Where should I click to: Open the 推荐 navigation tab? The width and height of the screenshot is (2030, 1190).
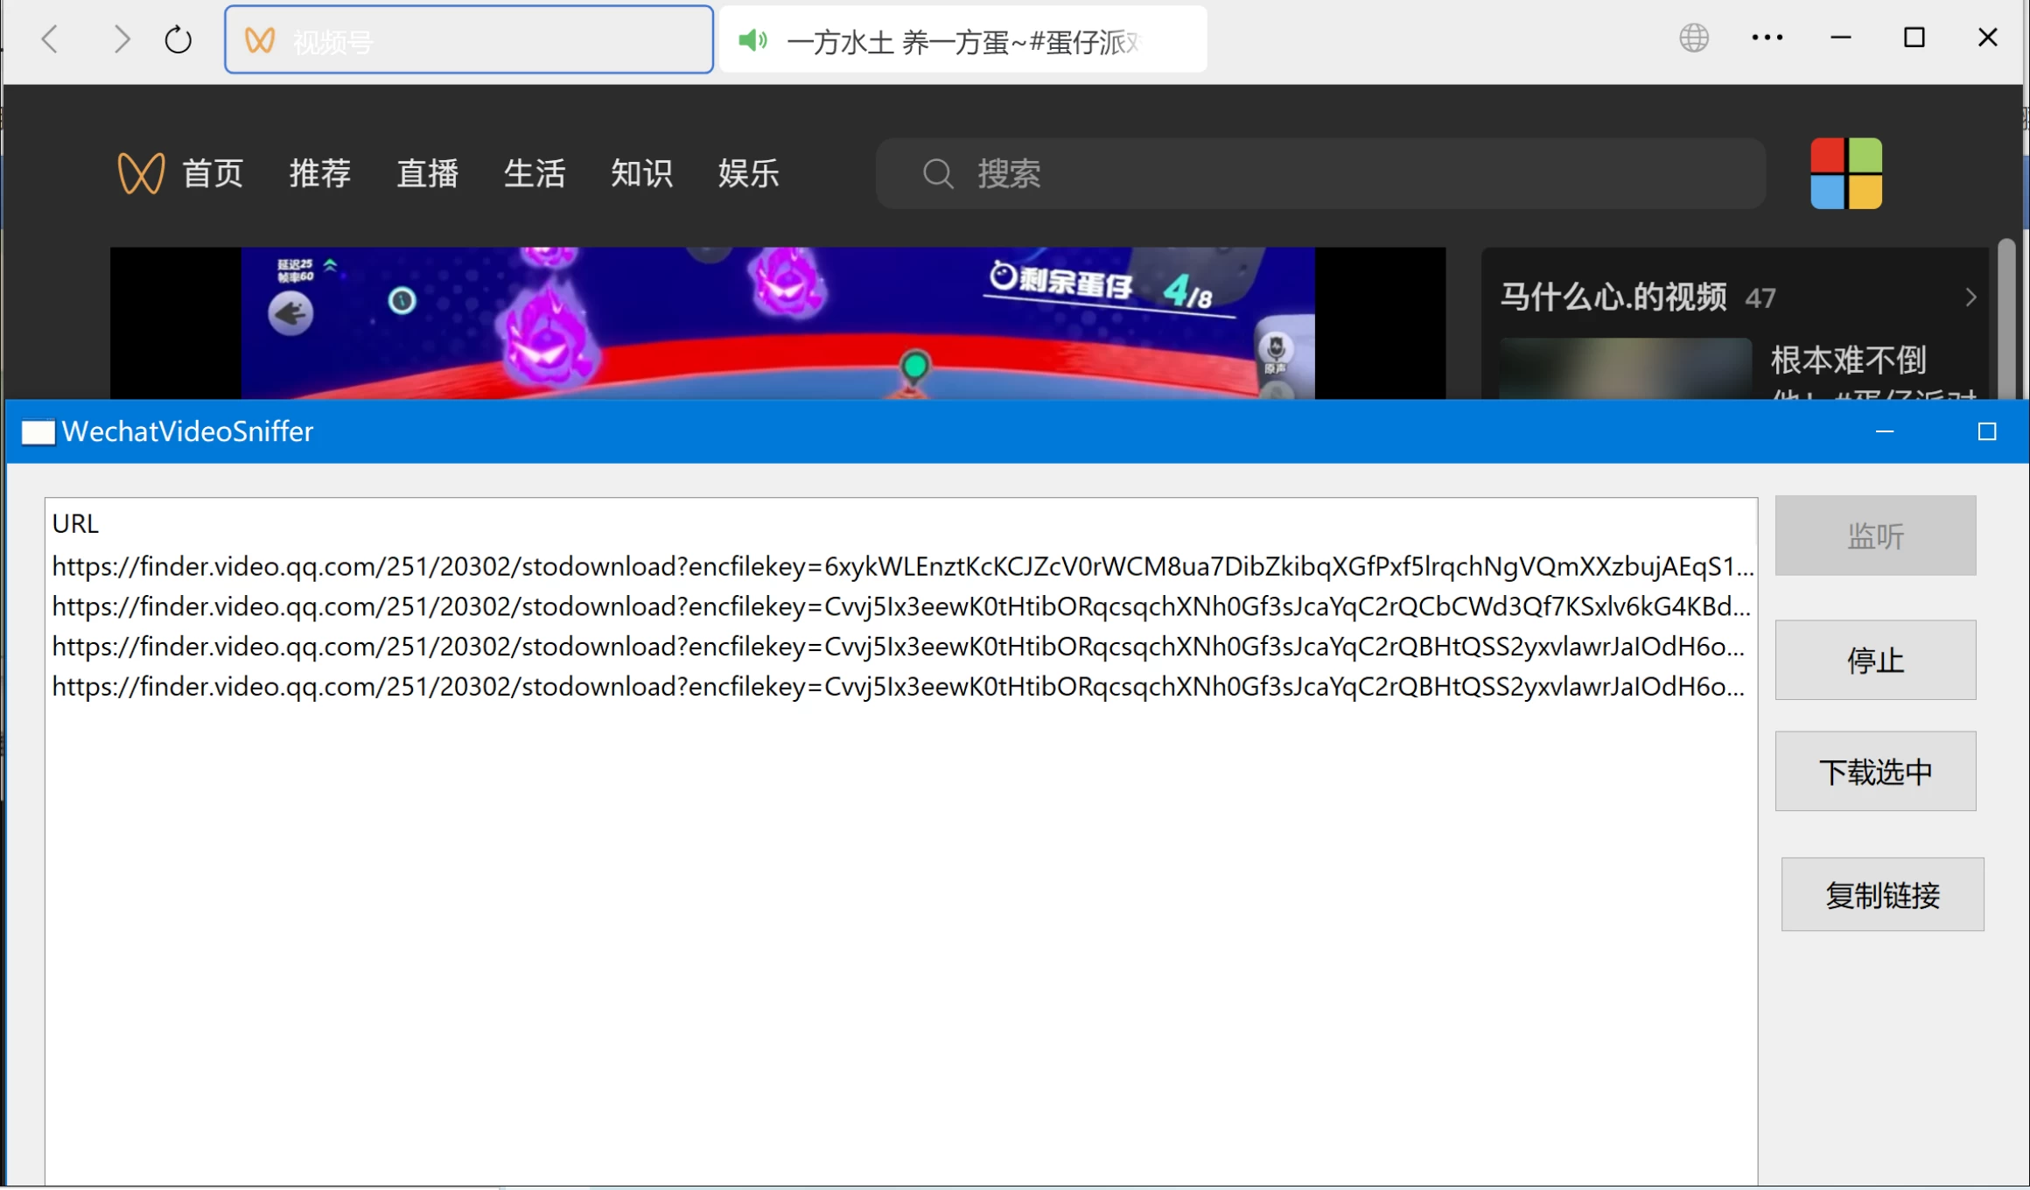coord(320,173)
